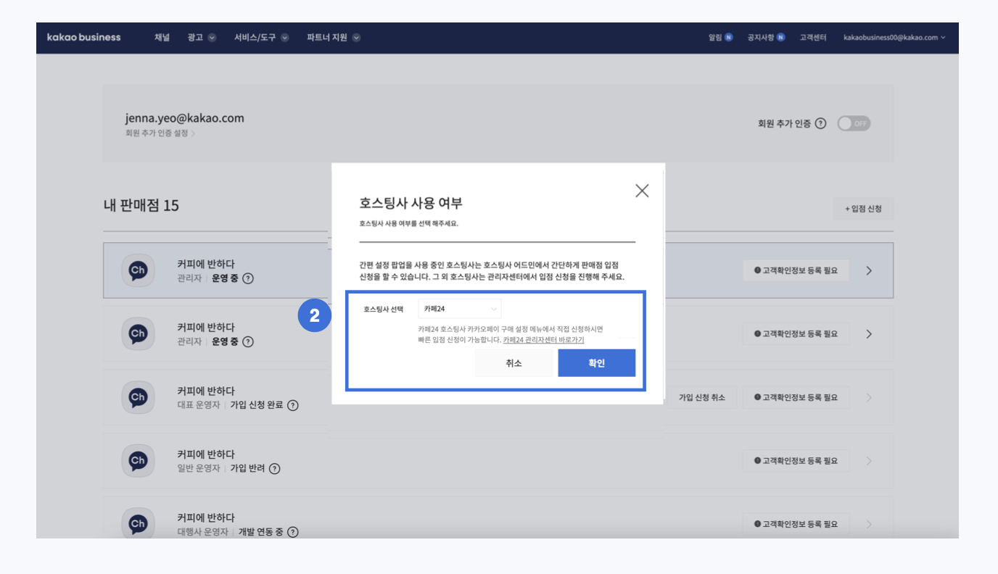
Task: Expand the 광고 menu dropdown
Action: click(202, 38)
